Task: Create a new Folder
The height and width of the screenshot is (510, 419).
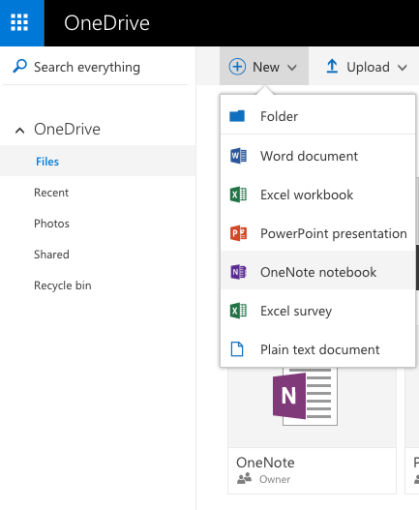Action: click(x=317, y=116)
